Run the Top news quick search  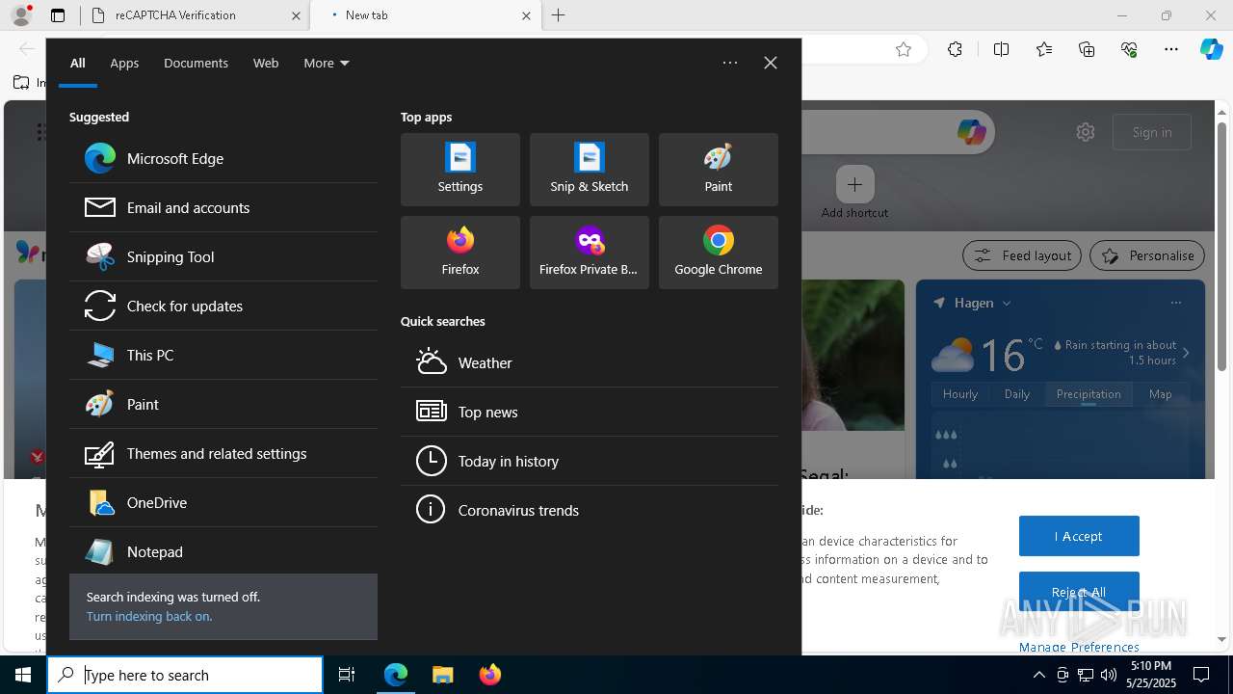click(590, 412)
